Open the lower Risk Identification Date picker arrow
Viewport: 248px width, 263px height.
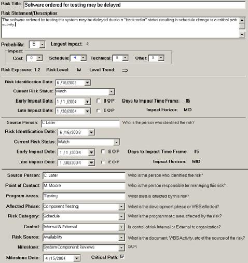(x=91, y=132)
